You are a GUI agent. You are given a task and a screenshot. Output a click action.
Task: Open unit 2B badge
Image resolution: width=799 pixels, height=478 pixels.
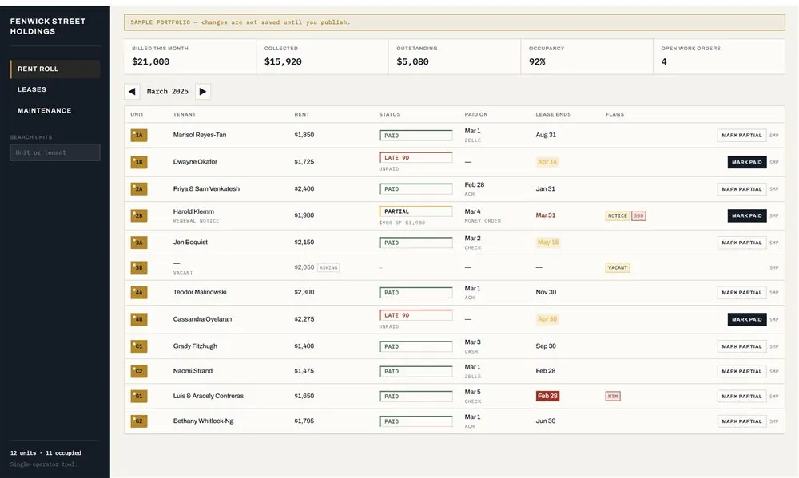138,215
